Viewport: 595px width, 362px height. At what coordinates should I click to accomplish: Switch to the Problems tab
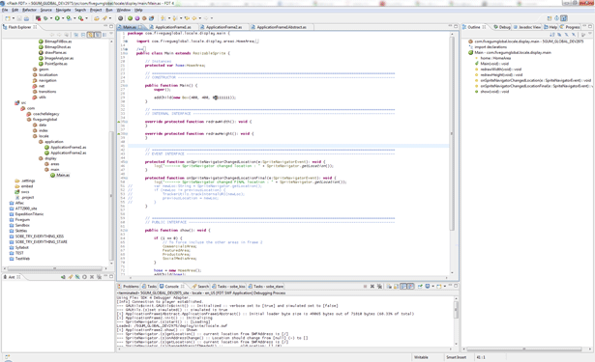pos(129,287)
